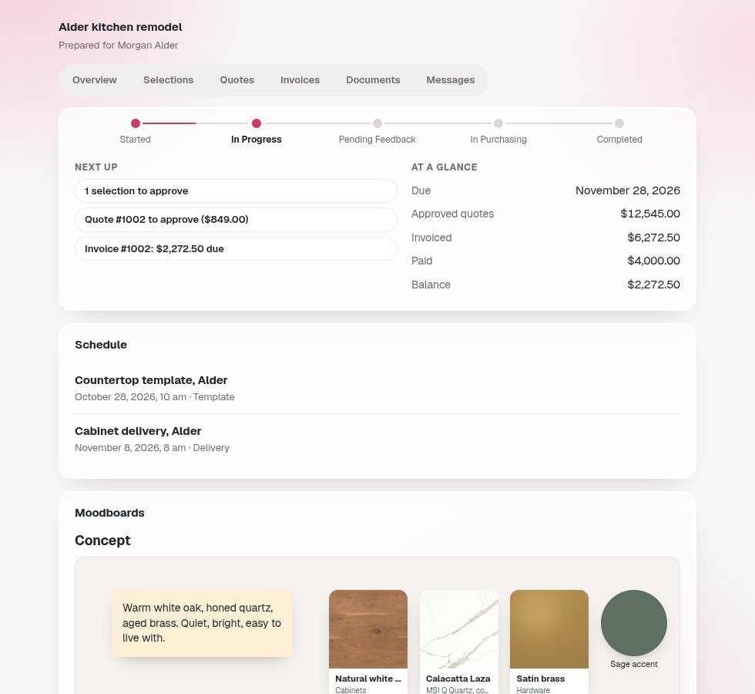Click the Due date 'November 28, 2026'
Viewport: 755px width, 694px height.
click(628, 190)
